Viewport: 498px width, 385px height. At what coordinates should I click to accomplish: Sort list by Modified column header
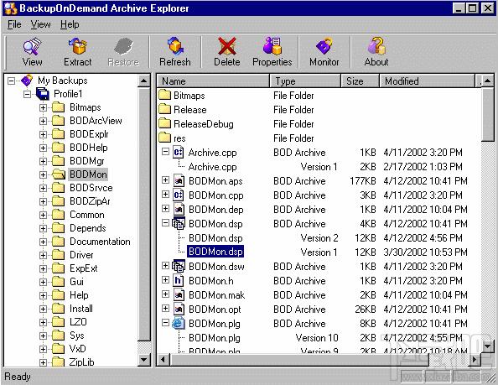428,81
